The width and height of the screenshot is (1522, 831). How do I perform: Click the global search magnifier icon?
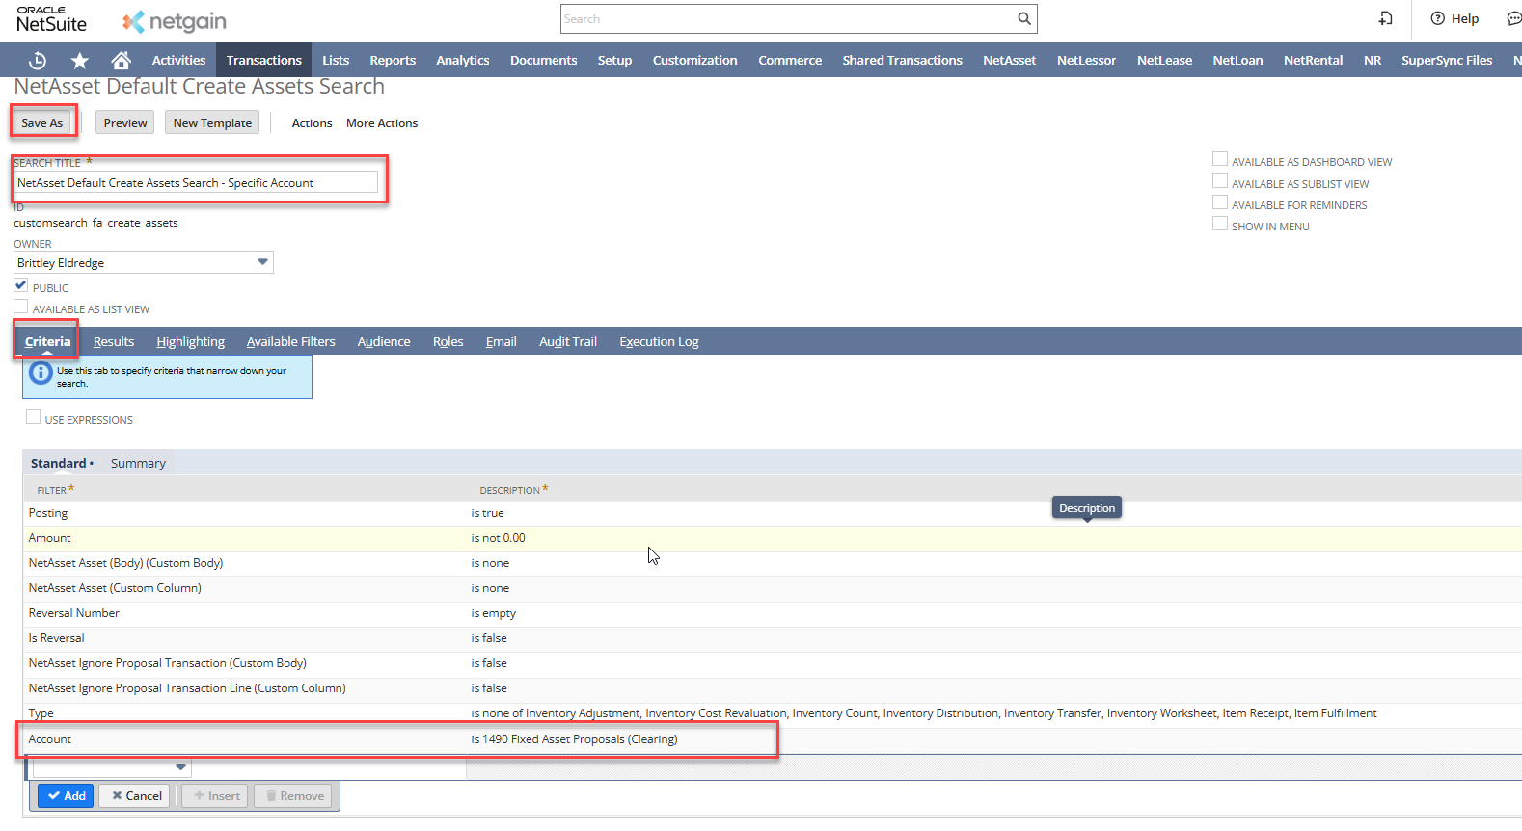(x=1023, y=18)
